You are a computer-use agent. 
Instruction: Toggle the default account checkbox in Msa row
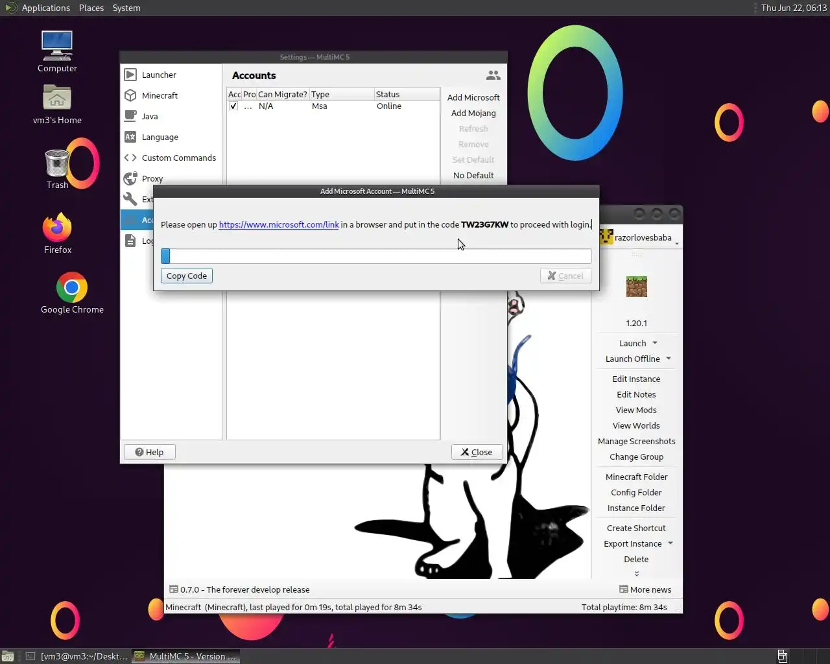[x=233, y=106]
